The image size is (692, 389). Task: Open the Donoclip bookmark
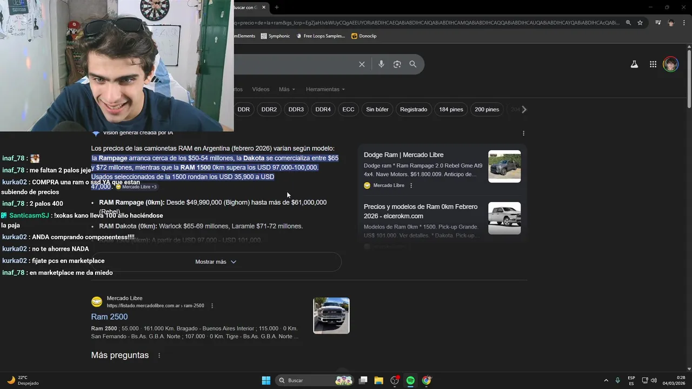[x=364, y=36]
